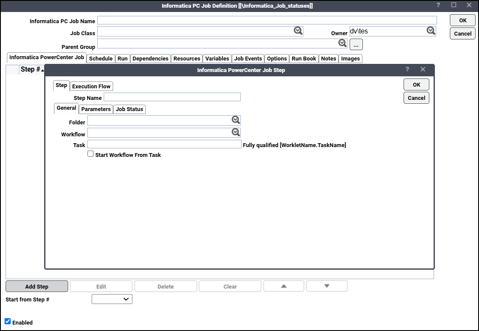The width and height of the screenshot is (479, 331).
Task: Toggle the Enabled checkbox
Action: [8, 321]
